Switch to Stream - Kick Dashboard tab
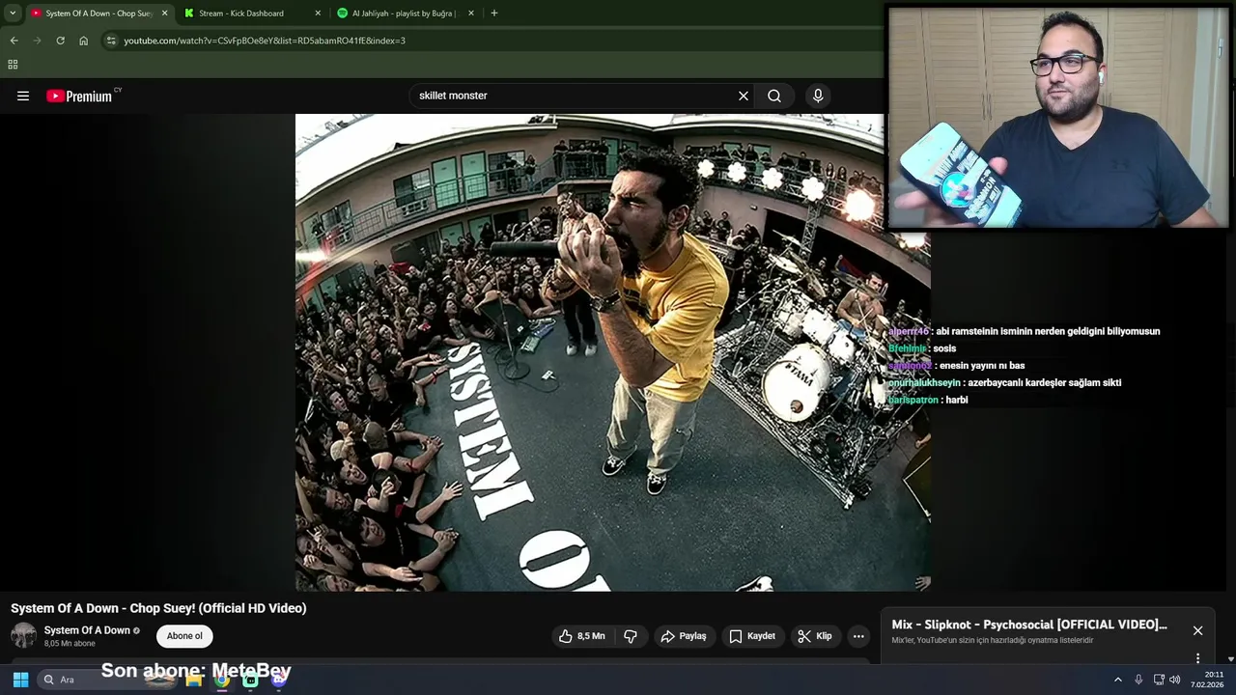This screenshot has height=695, width=1236. [251, 14]
